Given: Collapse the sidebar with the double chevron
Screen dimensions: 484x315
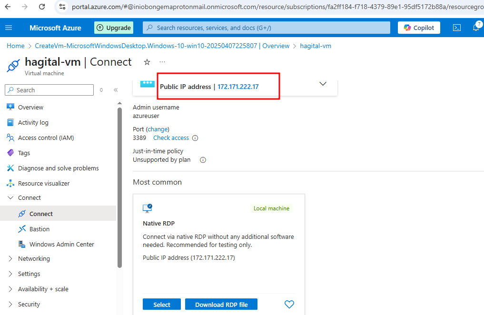Looking at the screenshot, I should coord(116,90).
